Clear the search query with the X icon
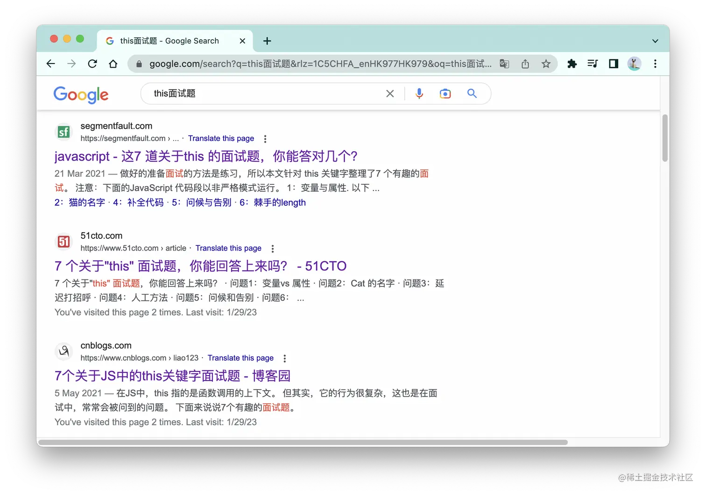 pyautogui.click(x=390, y=93)
